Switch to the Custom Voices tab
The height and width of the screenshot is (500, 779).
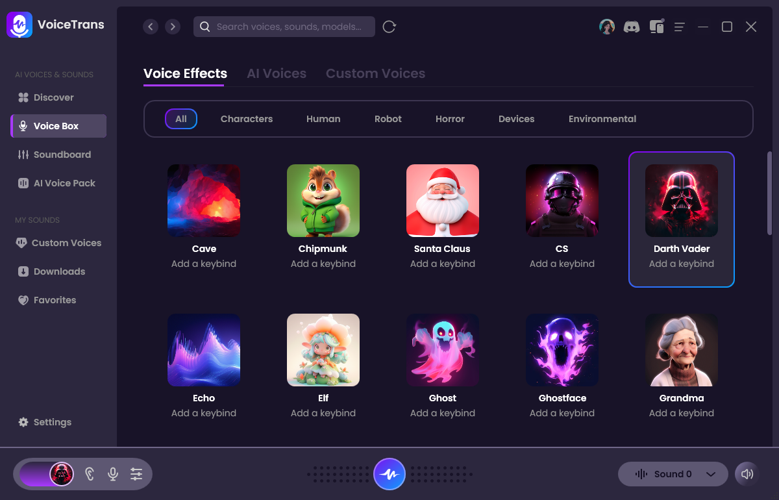pos(375,73)
